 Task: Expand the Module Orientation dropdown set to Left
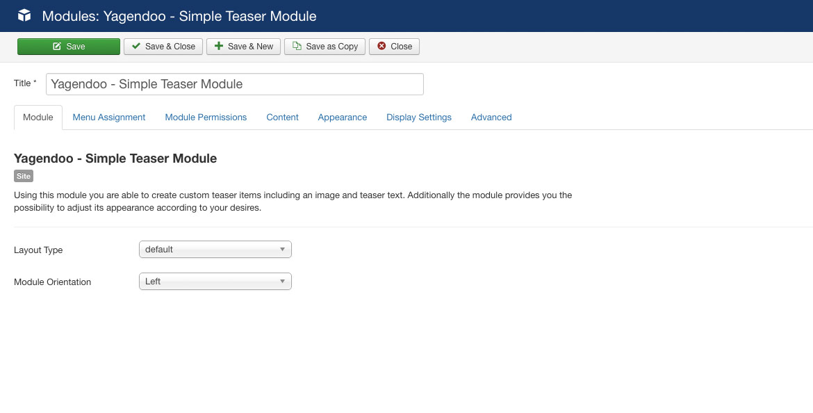[215, 282]
